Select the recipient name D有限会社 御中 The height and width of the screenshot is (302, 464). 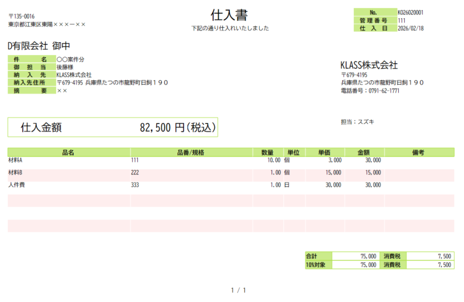coord(39,46)
